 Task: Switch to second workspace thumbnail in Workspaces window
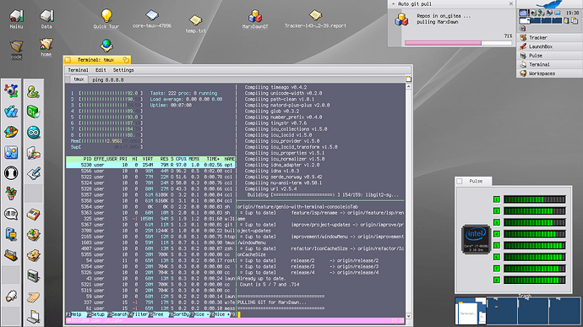tap(502, 311)
